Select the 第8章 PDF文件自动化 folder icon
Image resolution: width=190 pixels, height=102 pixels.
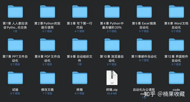[x=47, y=45]
